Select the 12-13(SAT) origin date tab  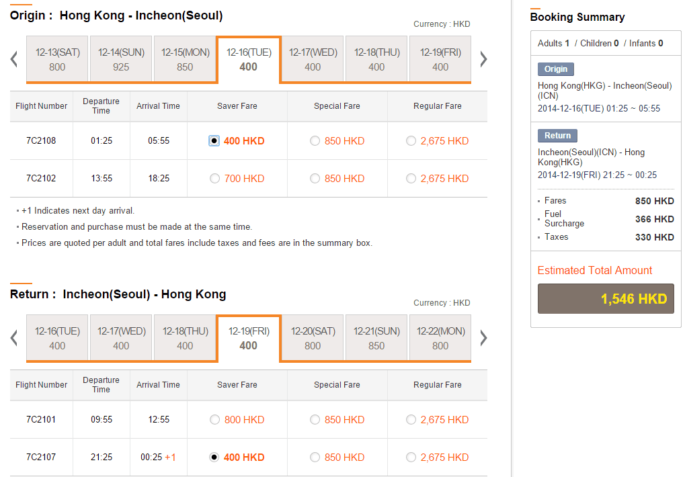pos(57,59)
